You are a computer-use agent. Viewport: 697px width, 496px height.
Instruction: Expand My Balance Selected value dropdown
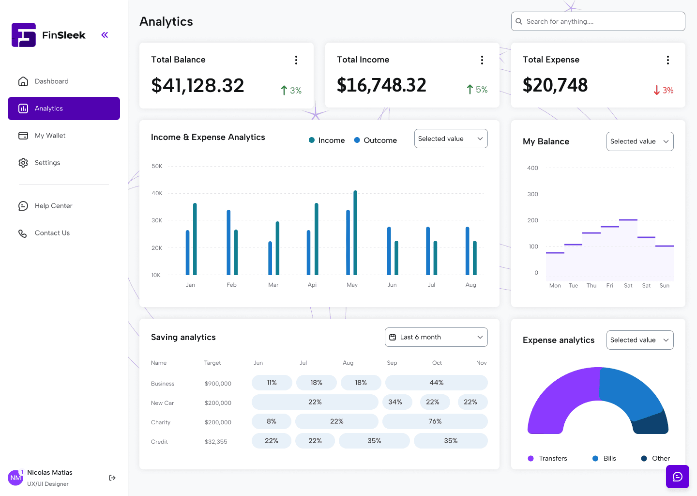pos(639,141)
